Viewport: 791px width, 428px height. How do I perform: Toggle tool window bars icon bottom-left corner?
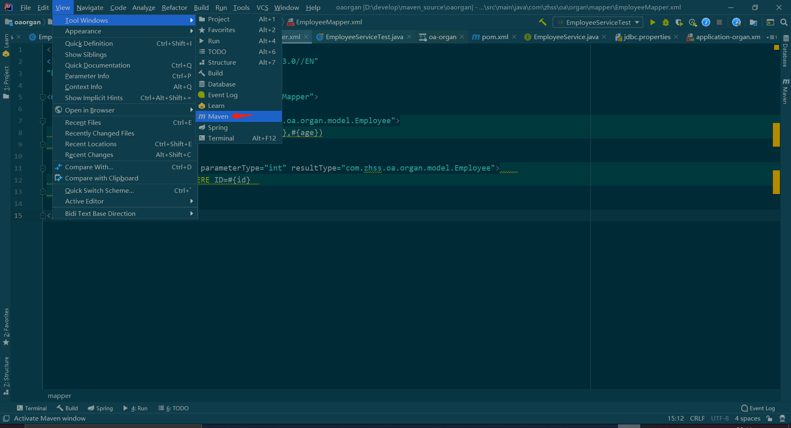click(x=6, y=419)
